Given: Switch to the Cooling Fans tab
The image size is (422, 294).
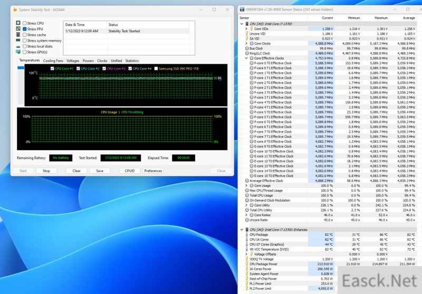Looking at the screenshot, I should point(53,61).
